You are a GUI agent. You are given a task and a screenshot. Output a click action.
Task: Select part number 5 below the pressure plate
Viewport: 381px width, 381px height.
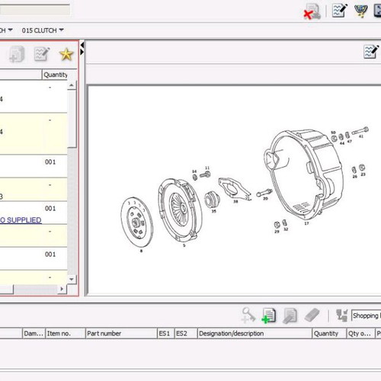coord(184,245)
